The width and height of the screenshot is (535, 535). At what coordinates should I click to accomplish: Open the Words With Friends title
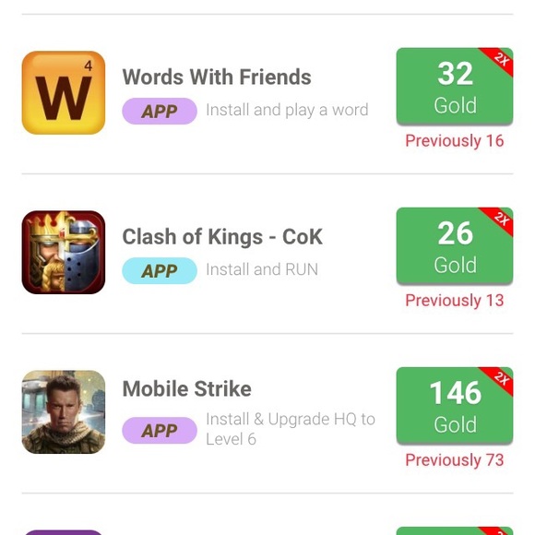(217, 77)
